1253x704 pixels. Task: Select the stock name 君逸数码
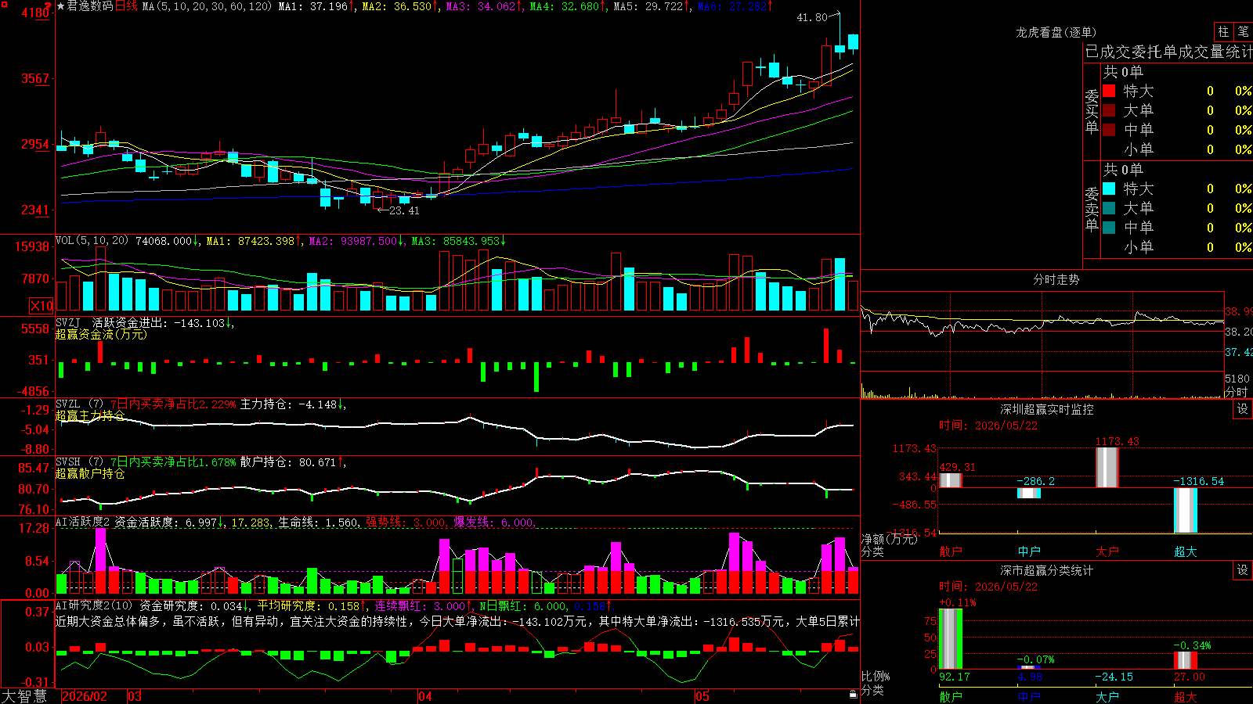tap(90, 6)
